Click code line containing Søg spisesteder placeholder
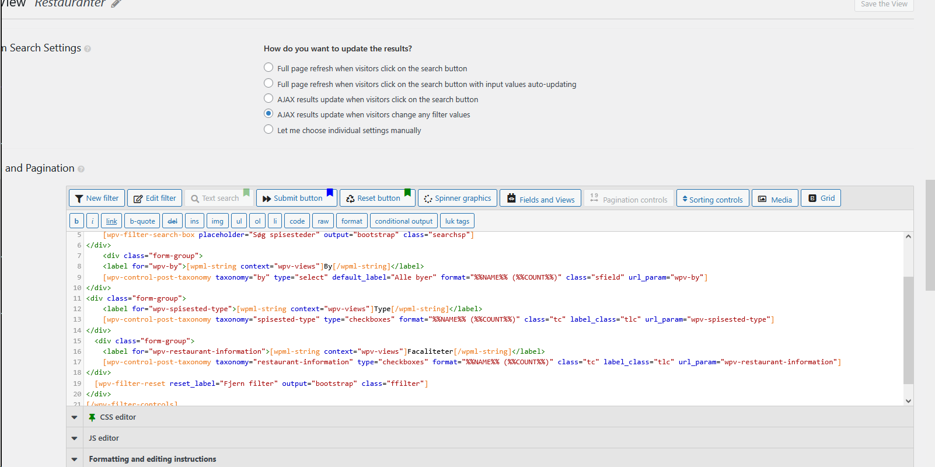Image resolution: width=935 pixels, height=467 pixels. (x=288, y=235)
